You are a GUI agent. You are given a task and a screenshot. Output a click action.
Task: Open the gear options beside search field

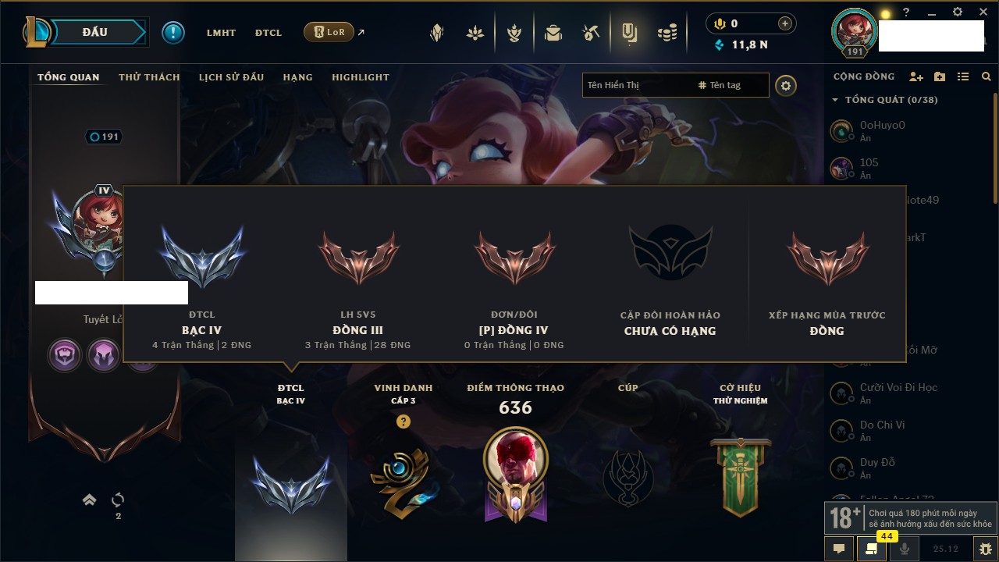[x=786, y=85]
